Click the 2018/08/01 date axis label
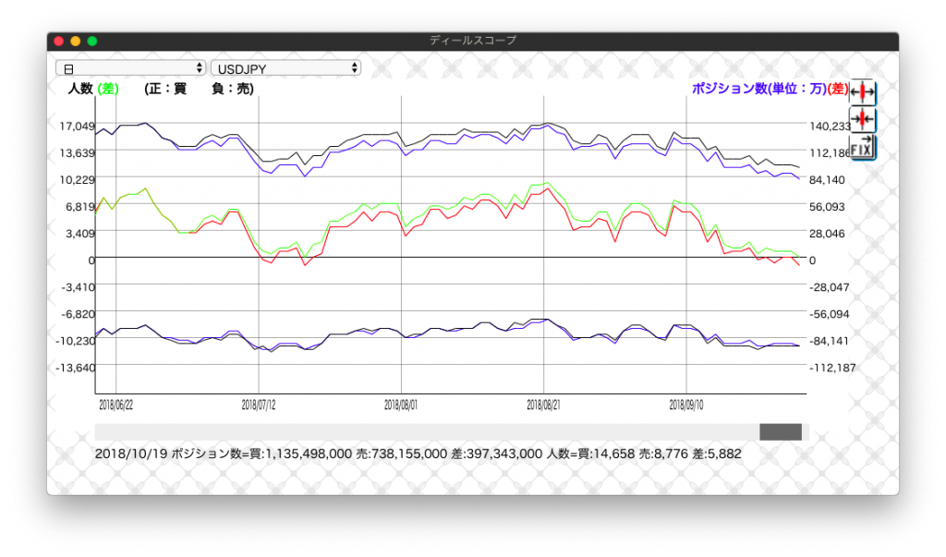946x557 pixels. [401, 405]
